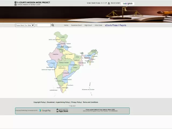This screenshot has height=129, width=172.
Task: Click the search input field
Action: (44, 25)
